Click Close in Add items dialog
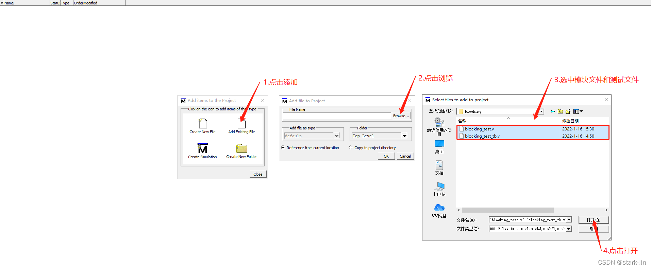Screen dimensions: 651x268 258,174
